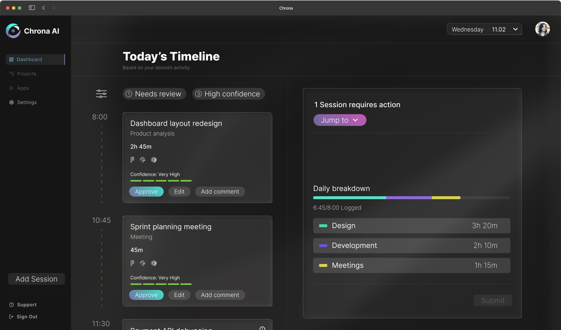Go back using the left arrow
Image resolution: width=561 pixels, height=330 pixels.
pyautogui.click(x=43, y=8)
